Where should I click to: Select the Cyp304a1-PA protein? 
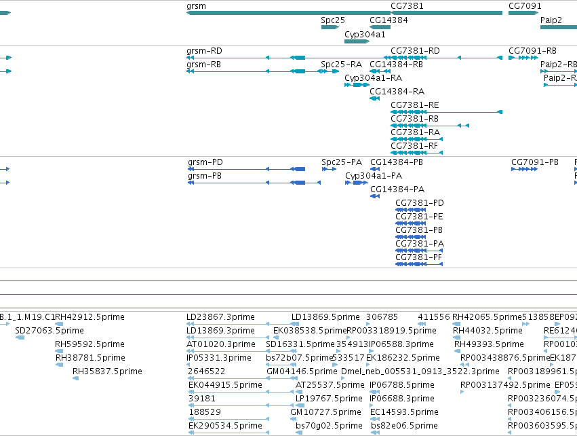(357, 183)
